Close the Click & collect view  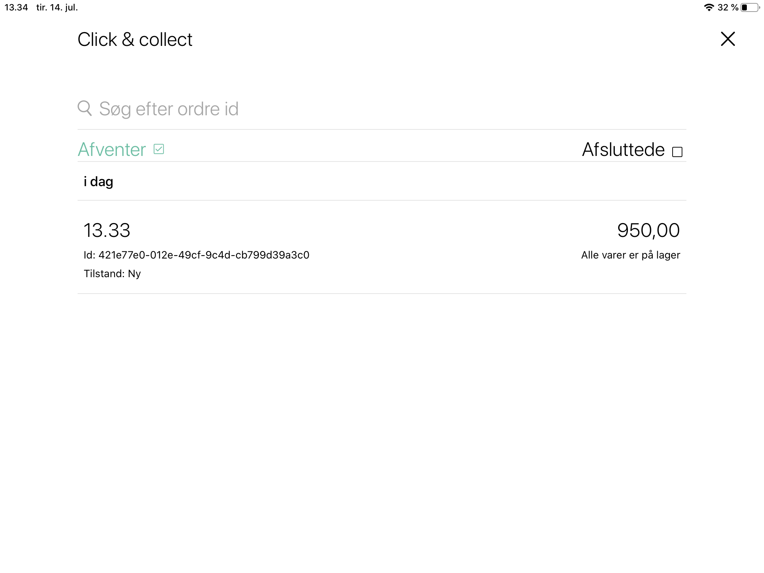(x=727, y=39)
